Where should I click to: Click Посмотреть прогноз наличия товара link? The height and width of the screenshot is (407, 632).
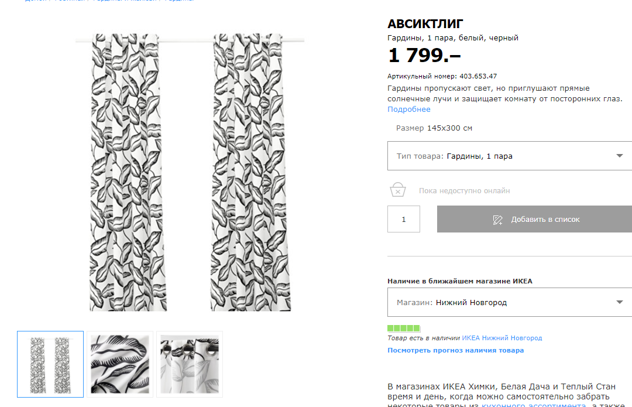point(455,350)
